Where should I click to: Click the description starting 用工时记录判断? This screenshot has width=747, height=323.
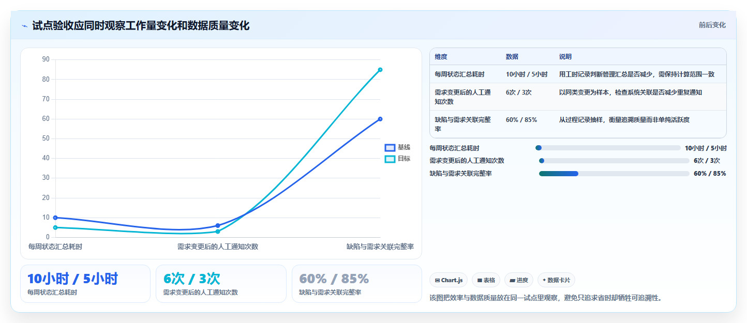click(x=637, y=74)
